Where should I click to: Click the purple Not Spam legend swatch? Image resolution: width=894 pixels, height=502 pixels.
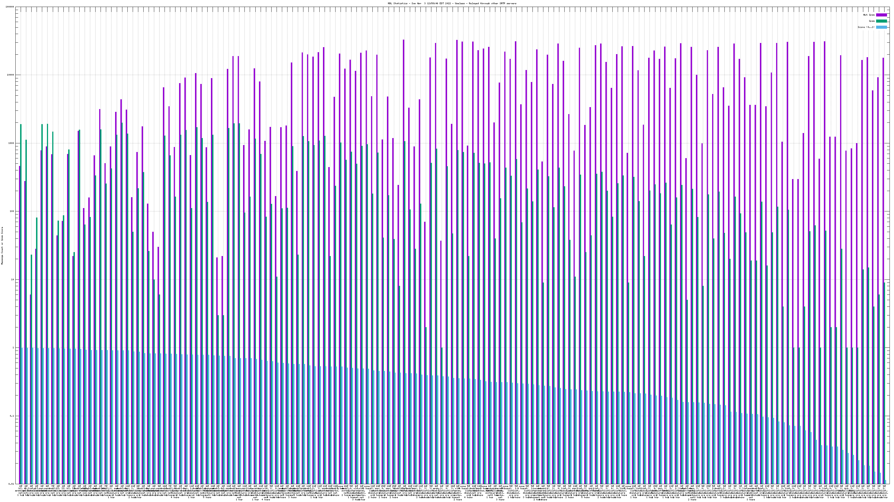pyautogui.click(x=881, y=15)
